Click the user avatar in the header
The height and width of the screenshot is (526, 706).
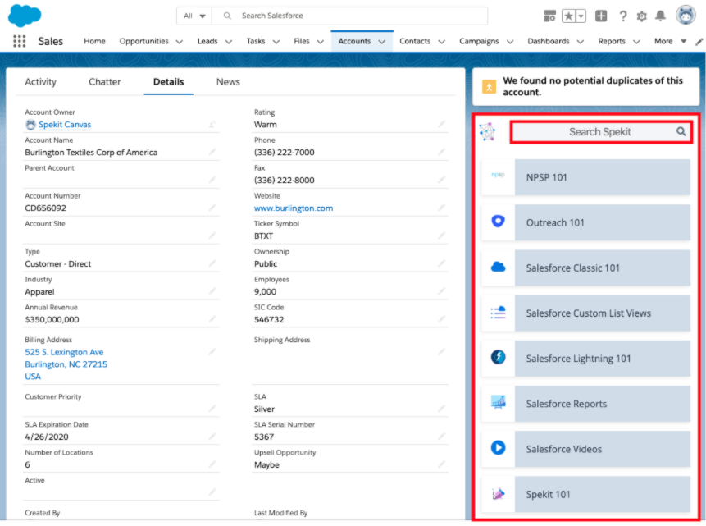[685, 14]
